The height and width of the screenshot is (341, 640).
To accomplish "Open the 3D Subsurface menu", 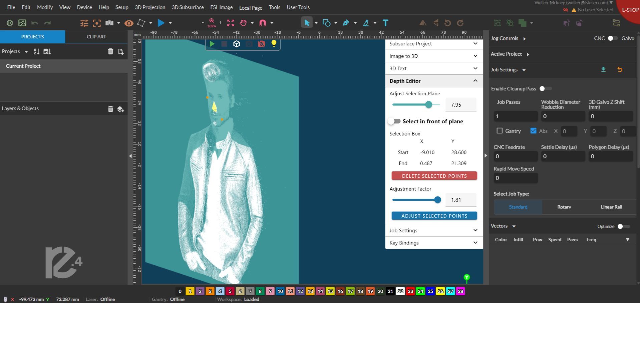I will tap(188, 7).
